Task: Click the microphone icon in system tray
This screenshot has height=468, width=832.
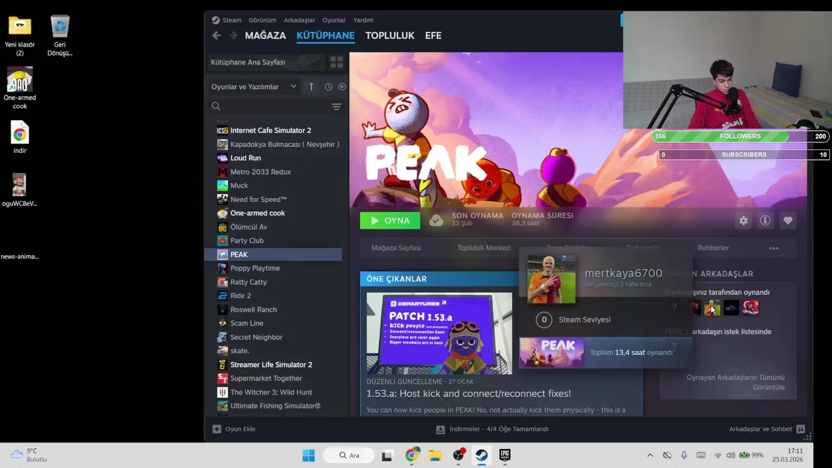Action: 684,455
